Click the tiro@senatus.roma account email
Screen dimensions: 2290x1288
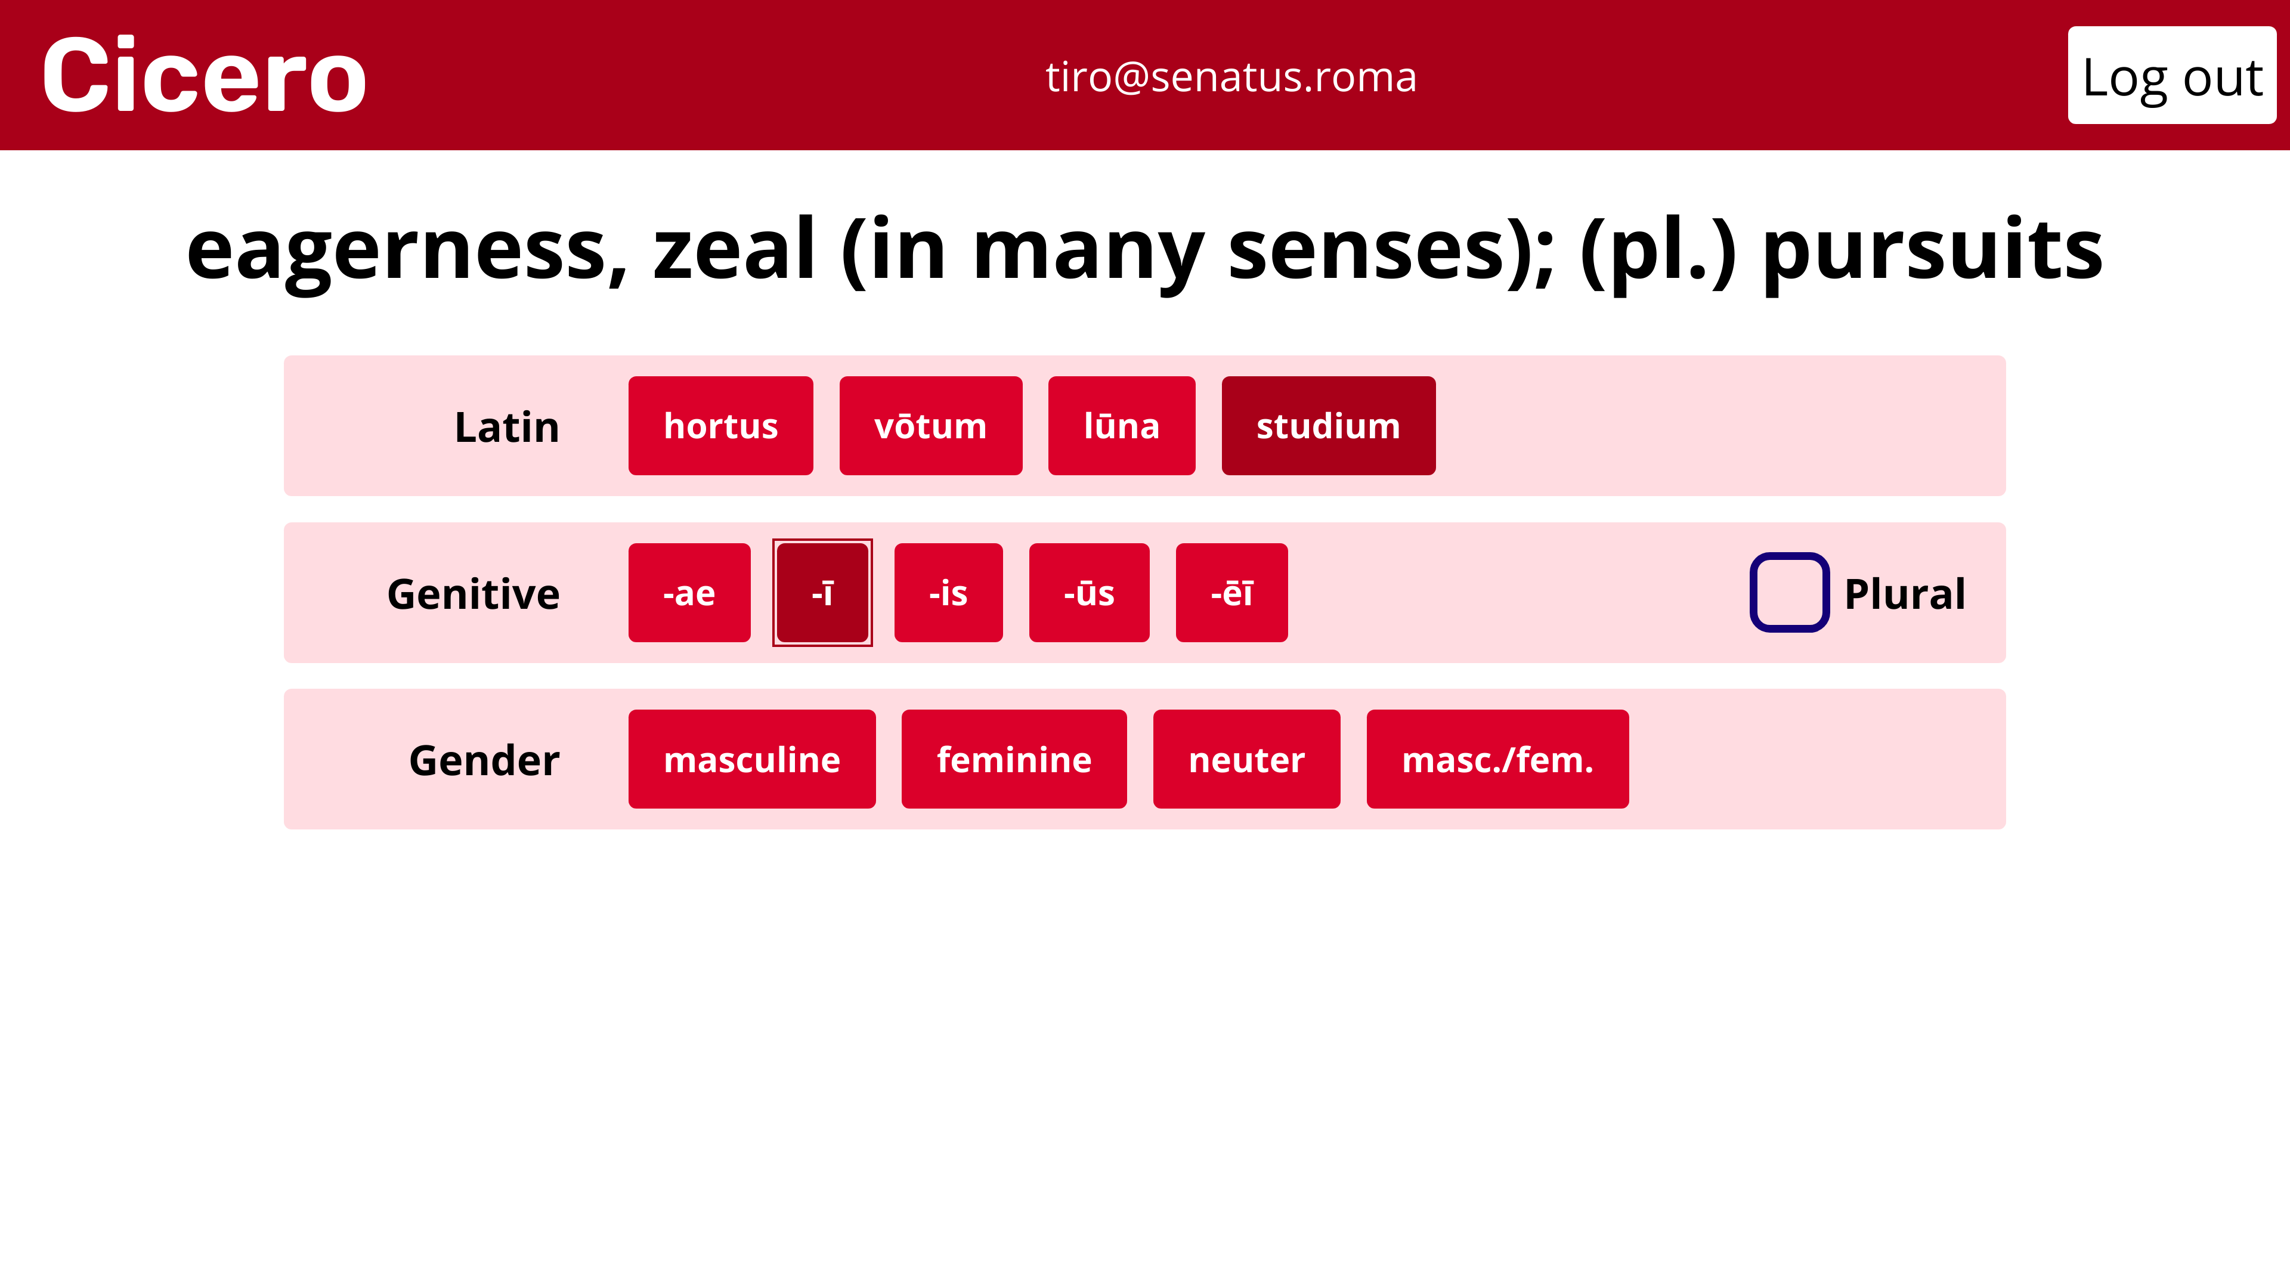[1230, 78]
